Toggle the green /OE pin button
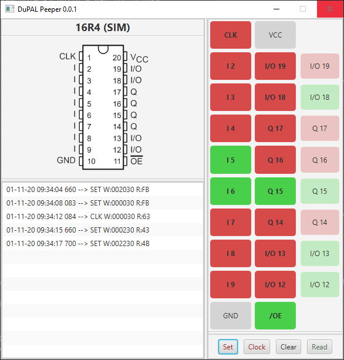Image resolution: width=344 pixels, height=360 pixels. pyautogui.click(x=275, y=316)
